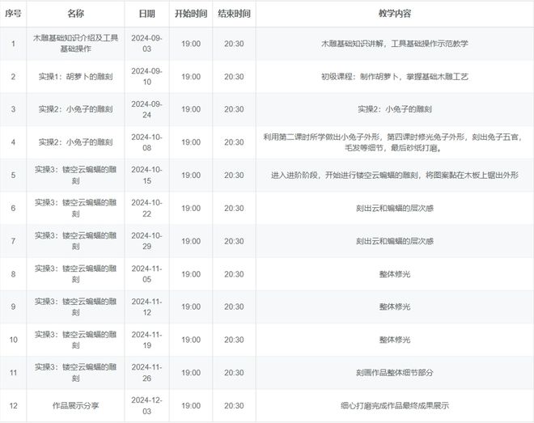
Task: Select the 结束时间 column header
Action: tap(234, 14)
